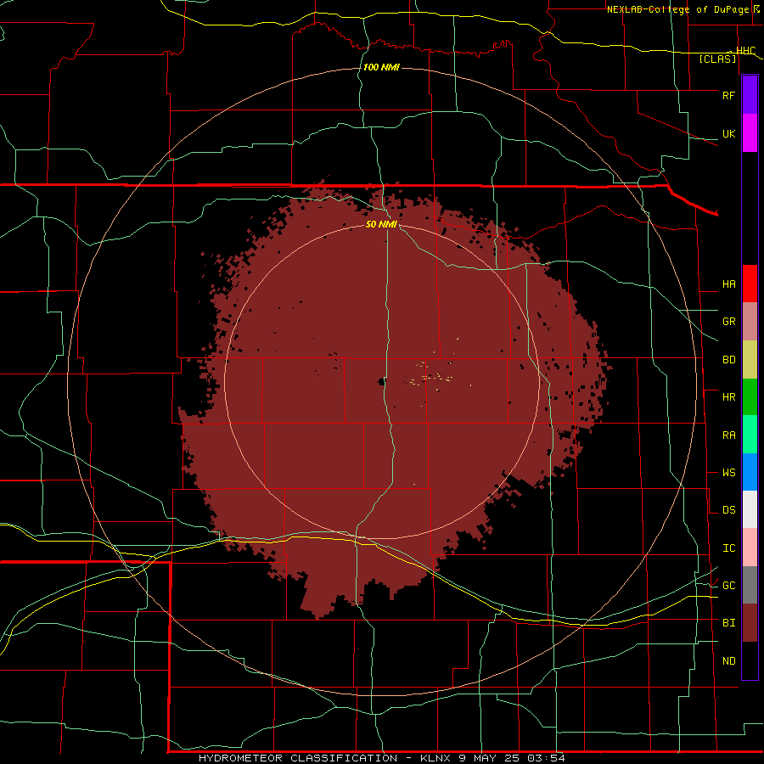Image resolution: width=764 pixels, height=764 pixels.
Task: Click the HA red color swatch
Action: click(x=750, y=284)
